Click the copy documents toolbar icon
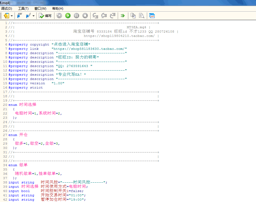Screen dimensions: 256x202 pos(133,16)
